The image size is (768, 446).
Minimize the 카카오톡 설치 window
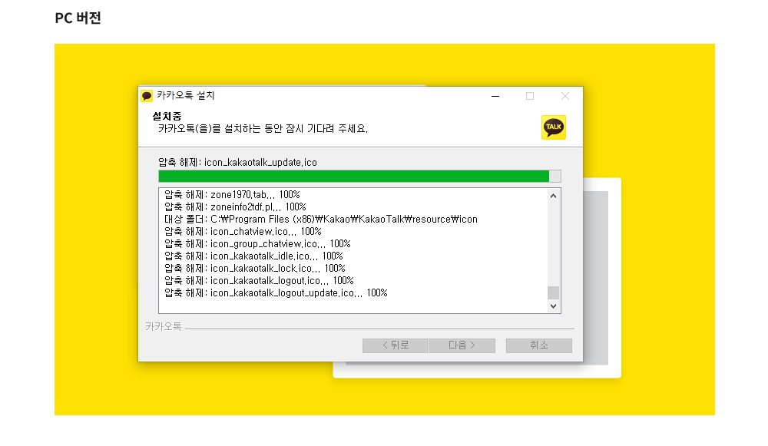click(x=495, y=96)
